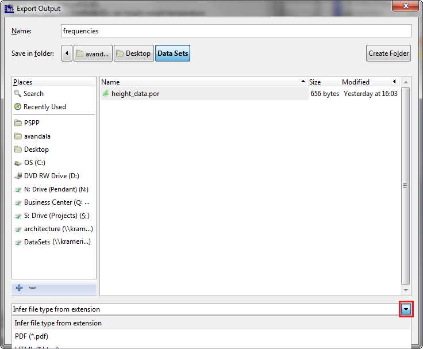Image resolution: width=423 pixels, height=349 pixels.
Task: Navigate to the Desktop path button
Action: (x=134, y=53)
